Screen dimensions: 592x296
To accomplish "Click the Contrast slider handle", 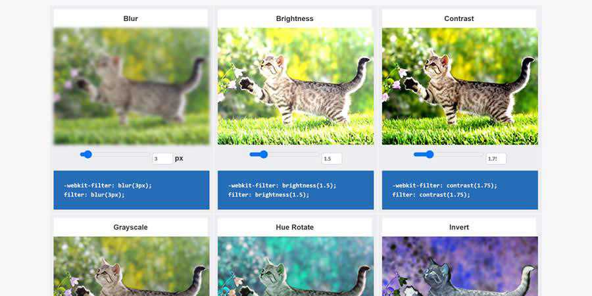I will point(430,155).
